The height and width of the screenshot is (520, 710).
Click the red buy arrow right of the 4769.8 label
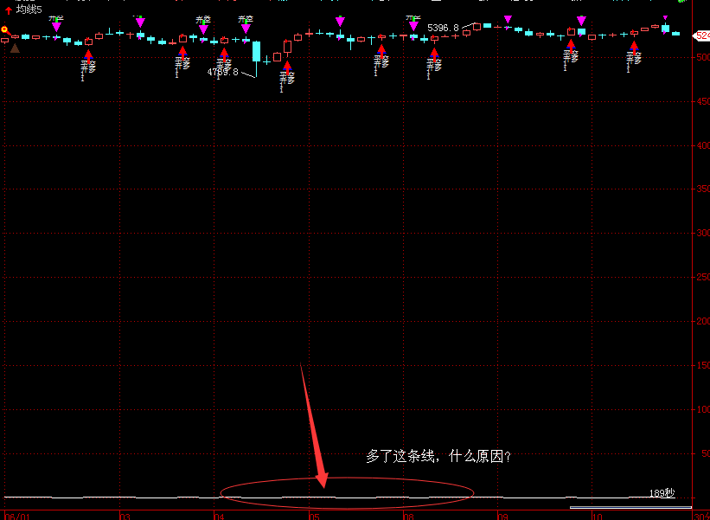[x=287, y=68]
